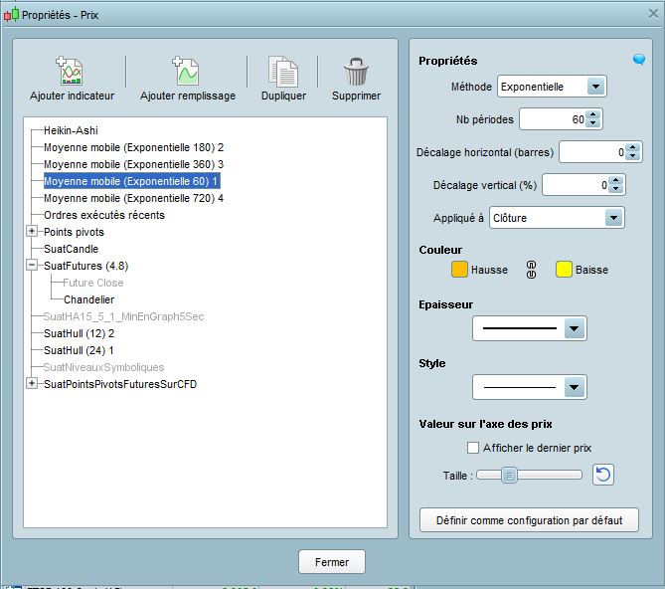
Task: Select the SuatHull (24) 1 item
Action: click(79, 350)
